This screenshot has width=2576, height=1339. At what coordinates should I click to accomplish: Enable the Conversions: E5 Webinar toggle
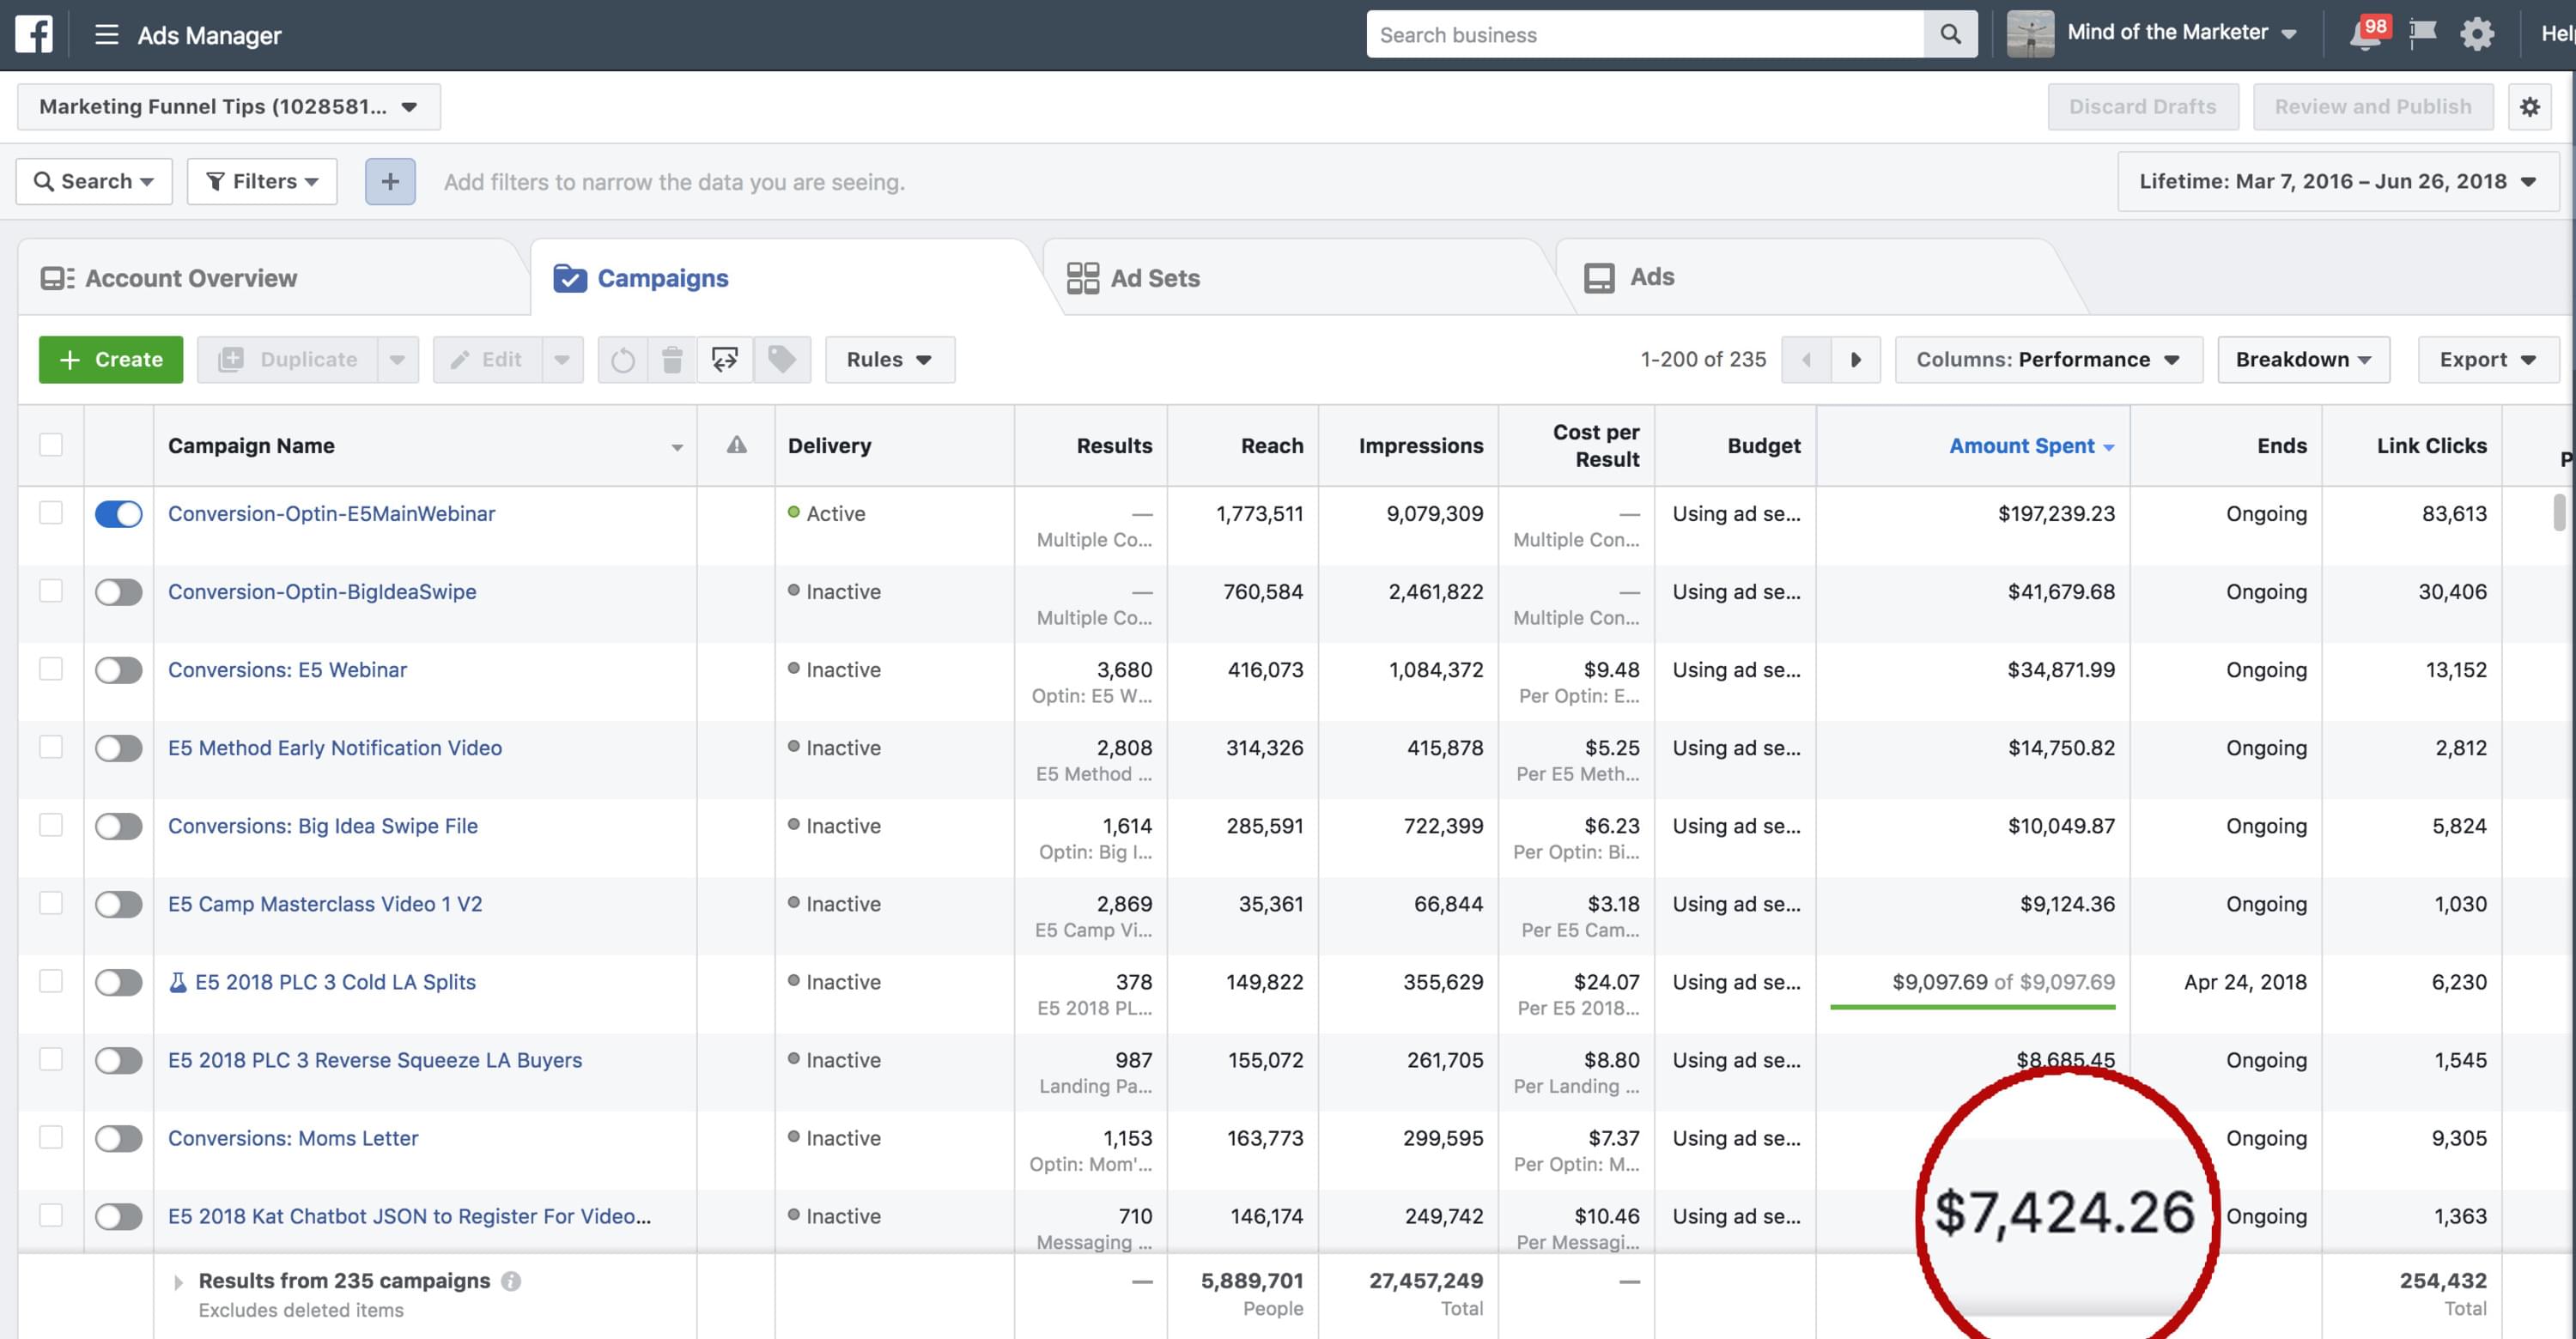pyautogui.click(x=119, y=669)
